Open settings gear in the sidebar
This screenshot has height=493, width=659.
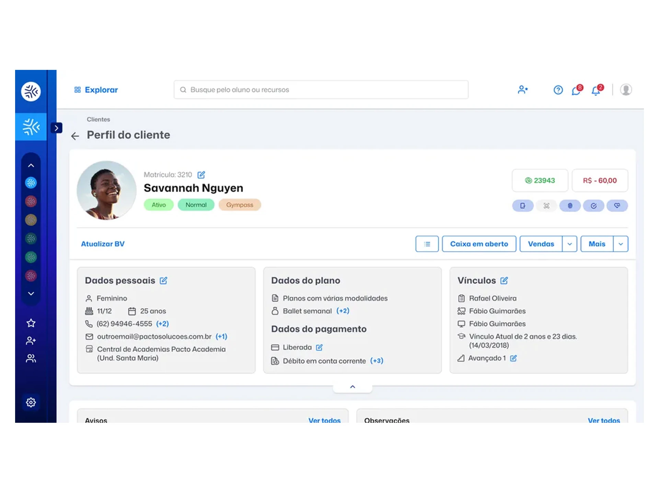pos(31,402)
